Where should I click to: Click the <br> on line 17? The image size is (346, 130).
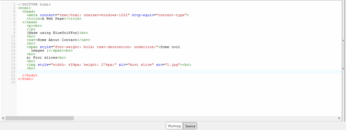point(31,61)
